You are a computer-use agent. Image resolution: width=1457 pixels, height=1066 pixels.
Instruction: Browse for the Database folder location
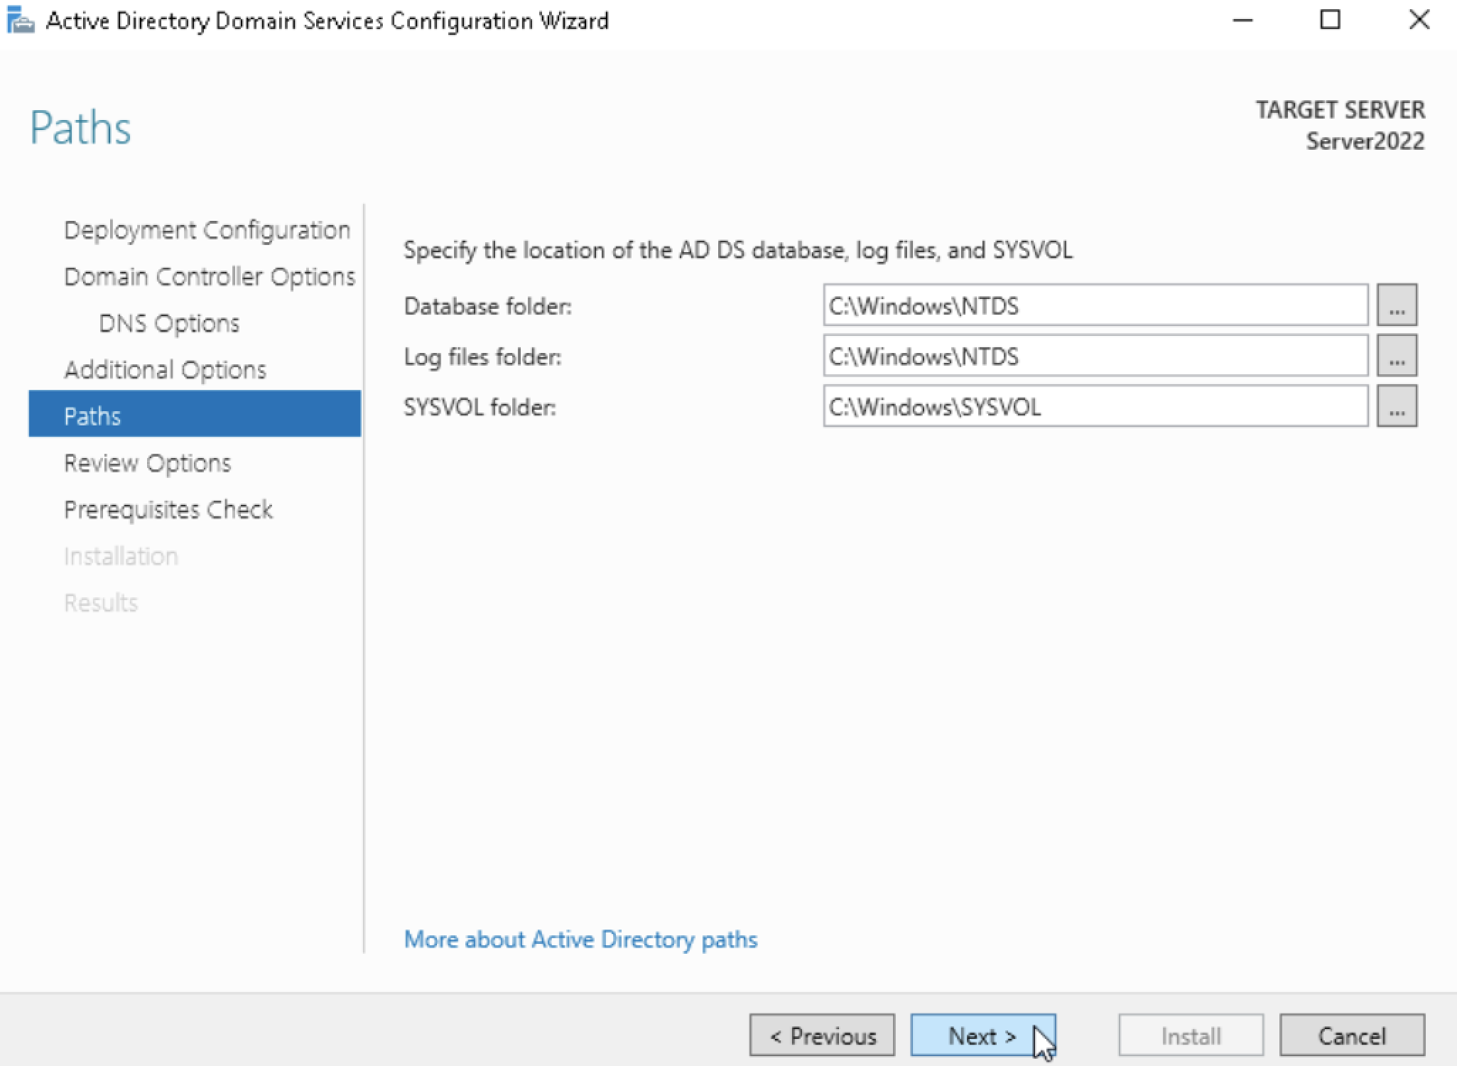(x=1396, y=306)
